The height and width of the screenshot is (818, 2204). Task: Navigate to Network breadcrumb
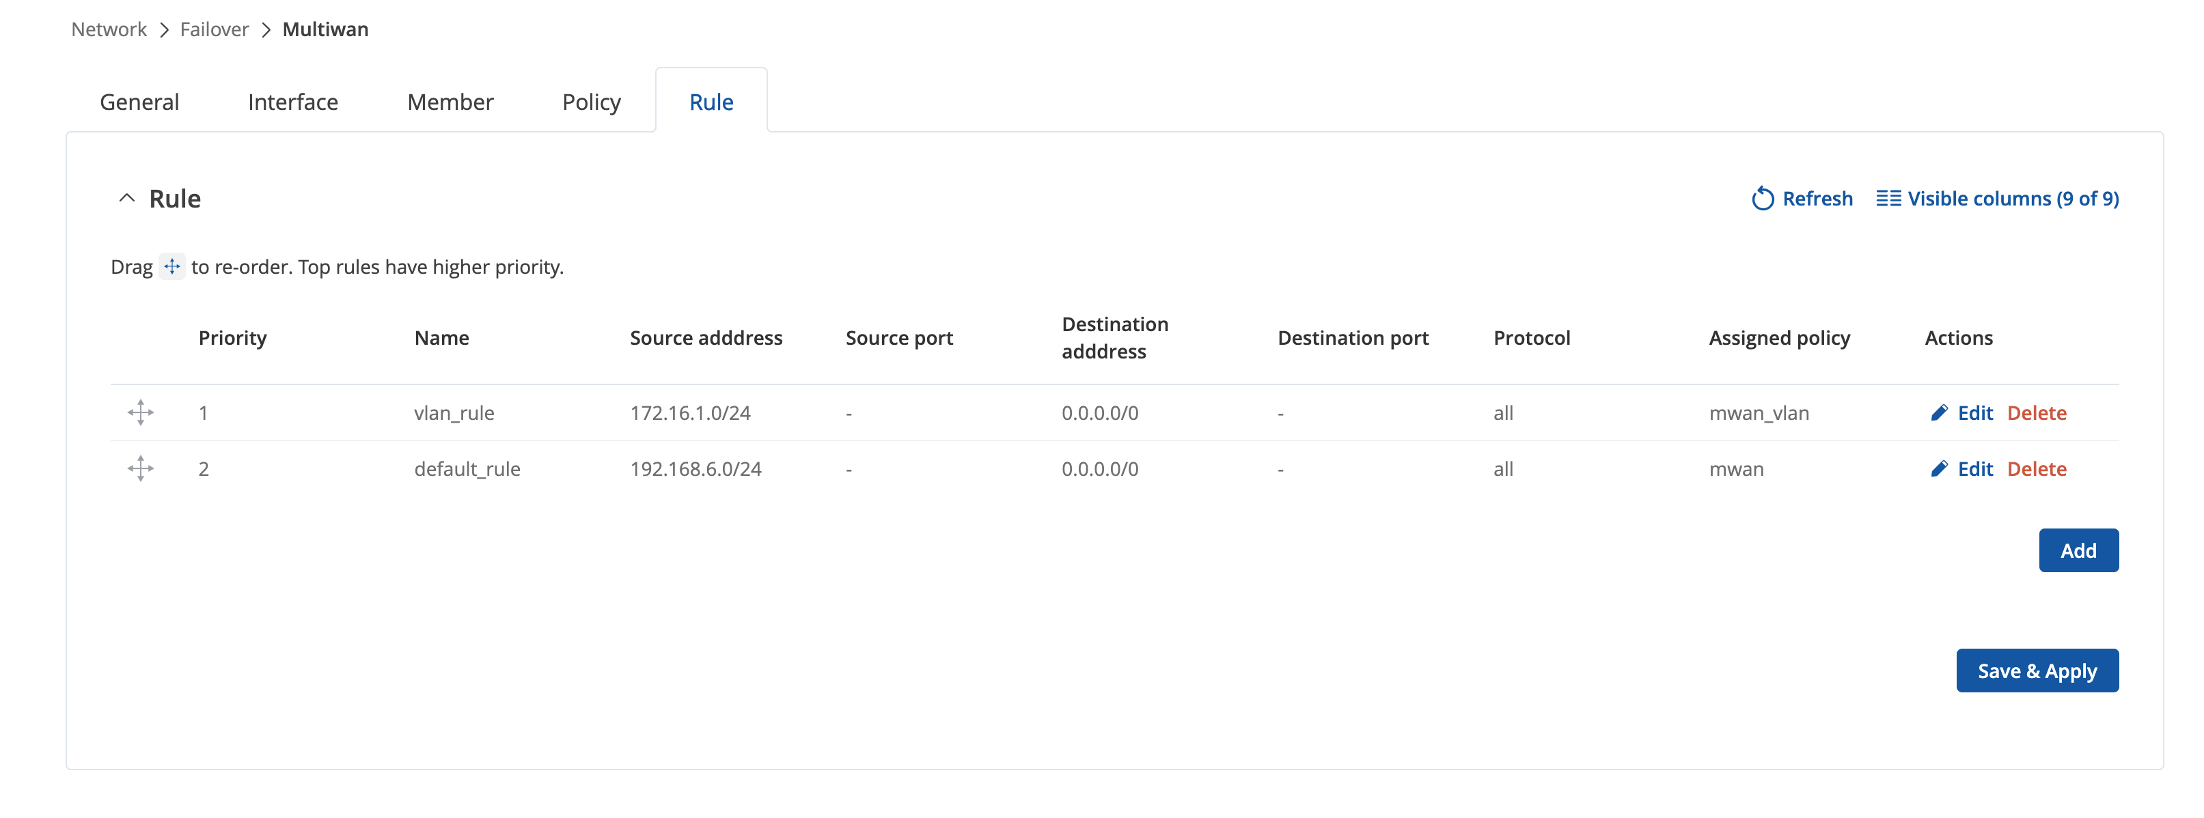click(109, 29)
